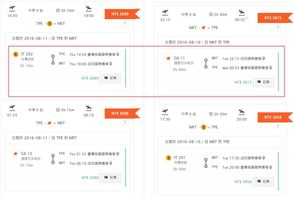Click the Jetstar star icon beside GK 12

click(15, 154)
